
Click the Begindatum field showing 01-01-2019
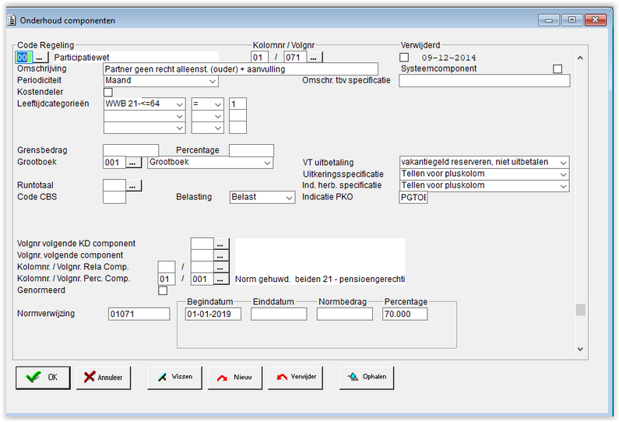point(213,315)
